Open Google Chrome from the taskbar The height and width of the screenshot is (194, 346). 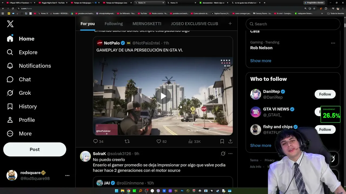tap(128, 191)
